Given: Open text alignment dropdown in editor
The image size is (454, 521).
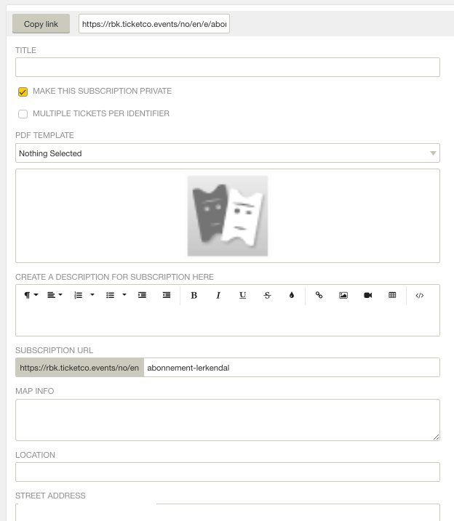Looking at the screenshot, I should click(55, 295).
